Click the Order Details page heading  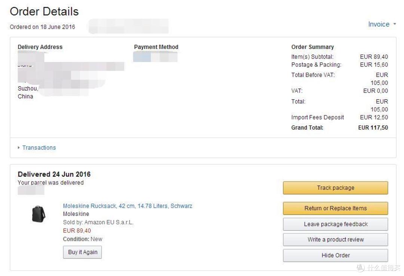[x=44, y=12]
